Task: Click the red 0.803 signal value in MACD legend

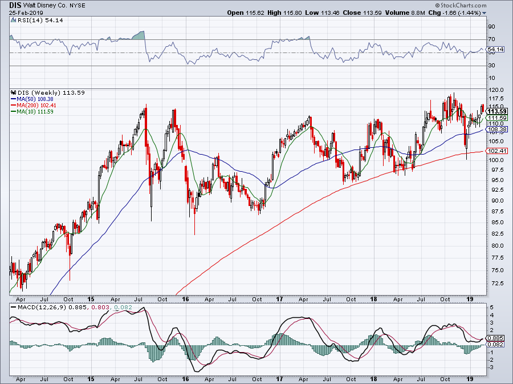Action: (100, 308)
